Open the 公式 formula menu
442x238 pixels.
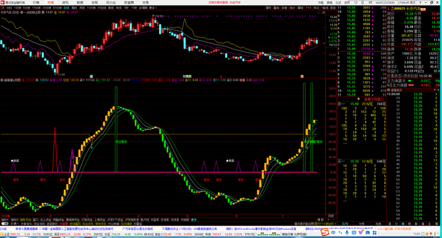(338, 2)
